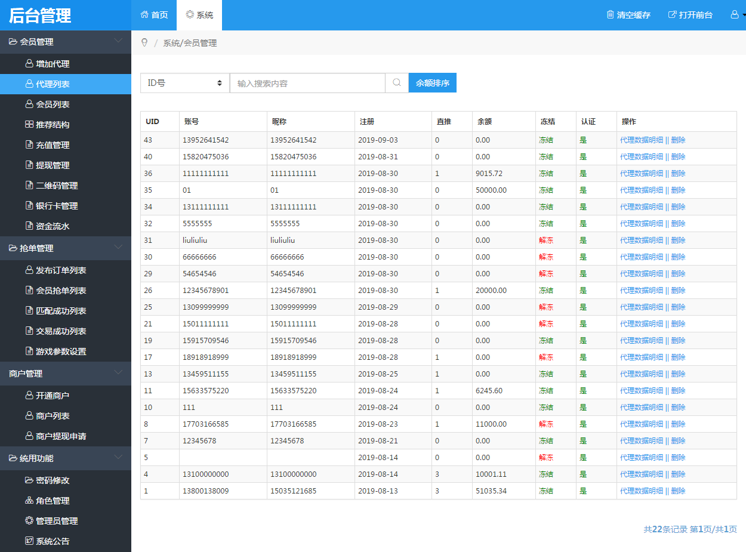This screenshot has width=746, height=552.
Task: Select the 系统 top tab
Action: (199, 15)
